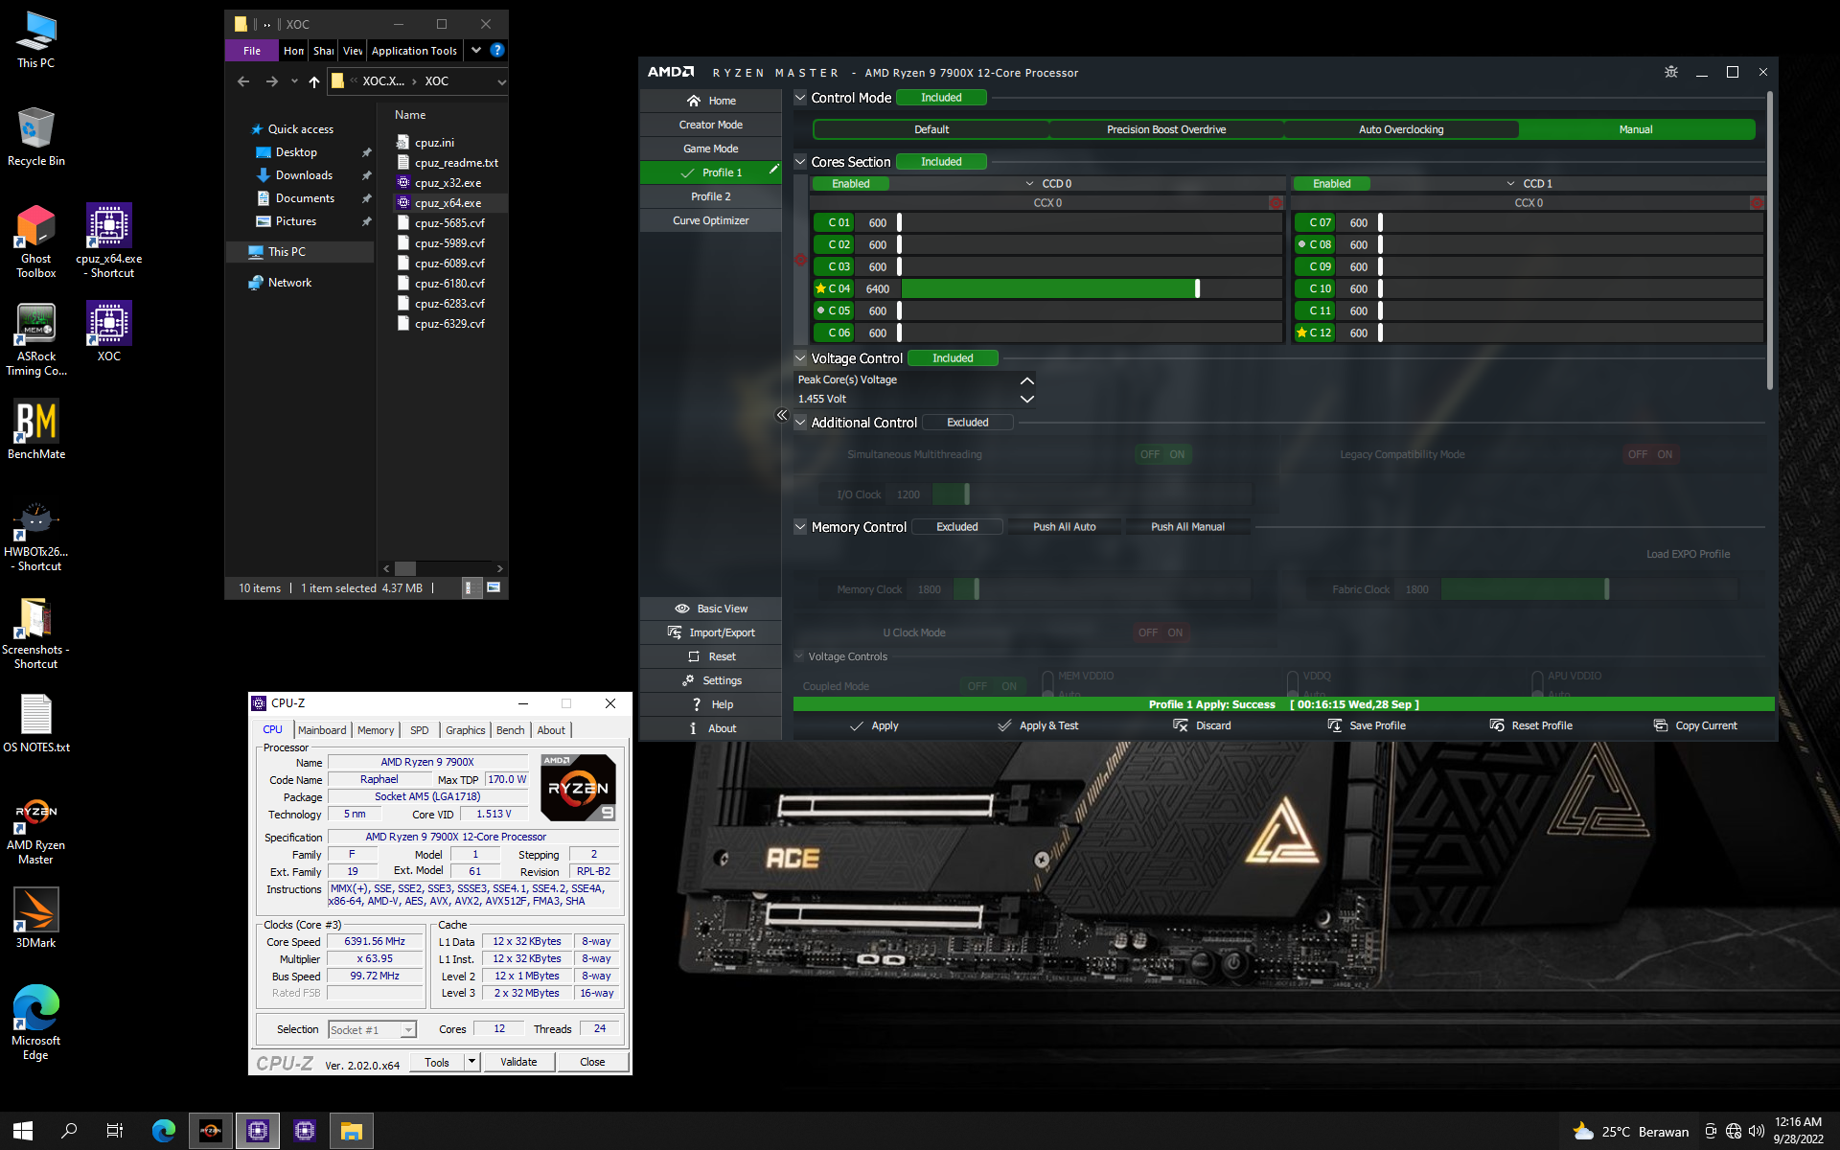
Task: Select cpuz_x32.exe in Explorer
Action: pos(448,183)
